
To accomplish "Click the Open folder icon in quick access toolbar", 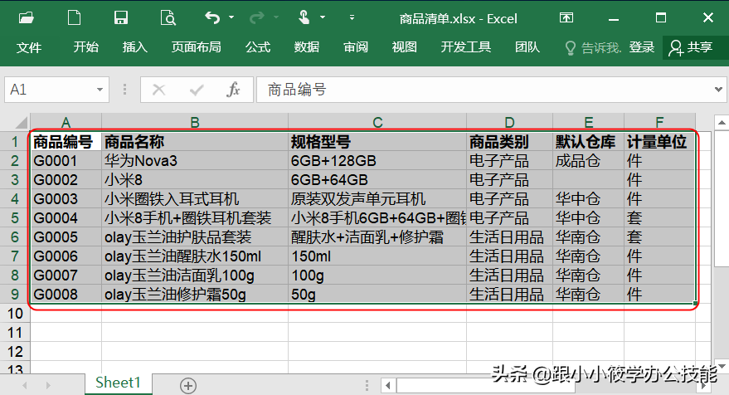I will tap(27, 18).
